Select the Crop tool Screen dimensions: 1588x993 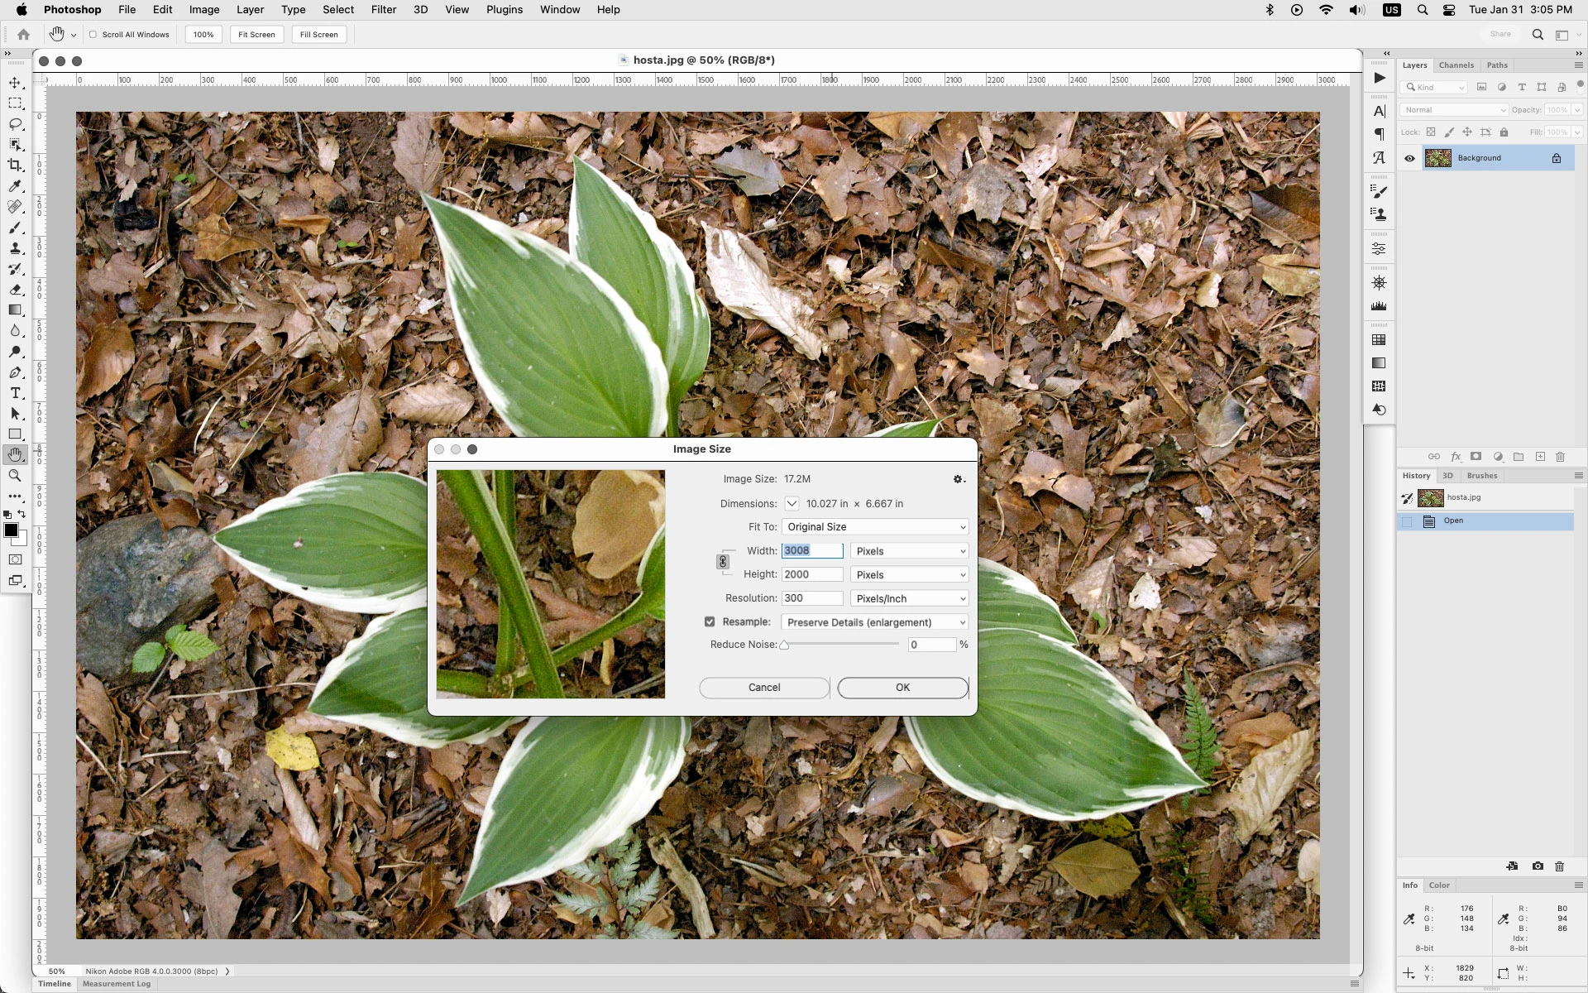[x=15, y=165]
